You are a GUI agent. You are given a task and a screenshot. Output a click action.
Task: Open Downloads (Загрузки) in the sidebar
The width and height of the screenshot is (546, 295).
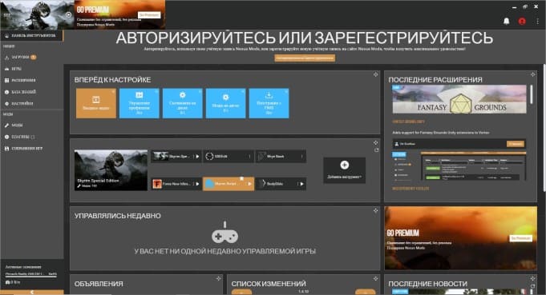tap(31, 58)
